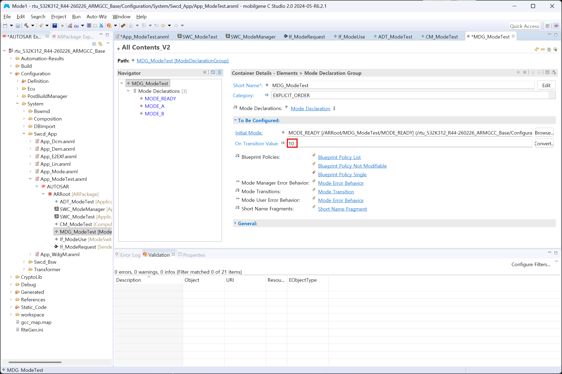The image size is (562, 374).
Task: Collapse the To Be Configured section
Action: tap(235, 120)
